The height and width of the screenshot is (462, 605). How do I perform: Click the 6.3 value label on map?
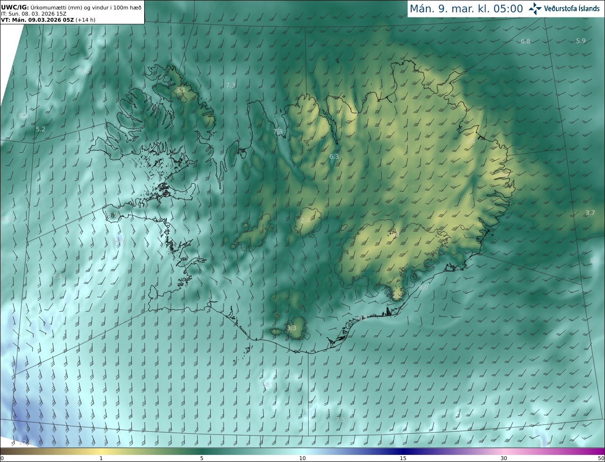coord(334,156)
